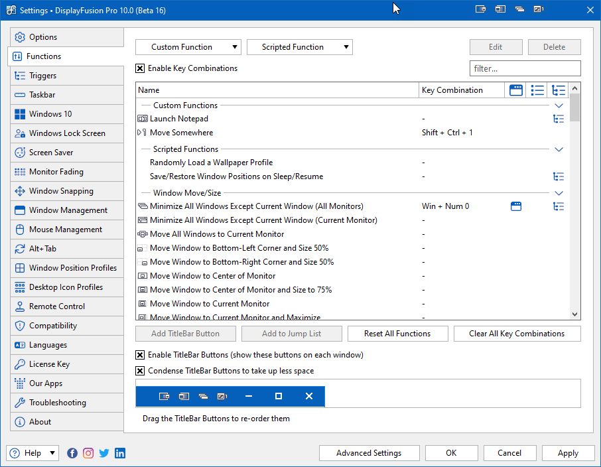This screenshot has width=601, height=467.
Task: Click the Shift + Ctrl + 1 key combination
Action: click(447, 133)
